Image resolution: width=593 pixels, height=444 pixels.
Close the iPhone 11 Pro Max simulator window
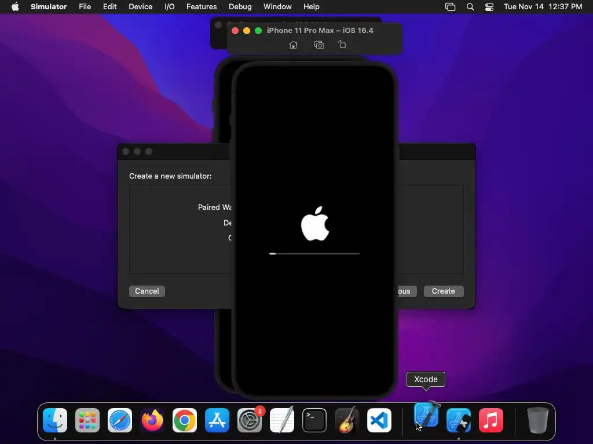pos(235,31)
